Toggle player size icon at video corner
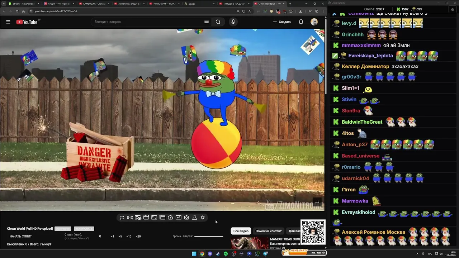The height and width of the screenshot is (258, 459). 317,202
